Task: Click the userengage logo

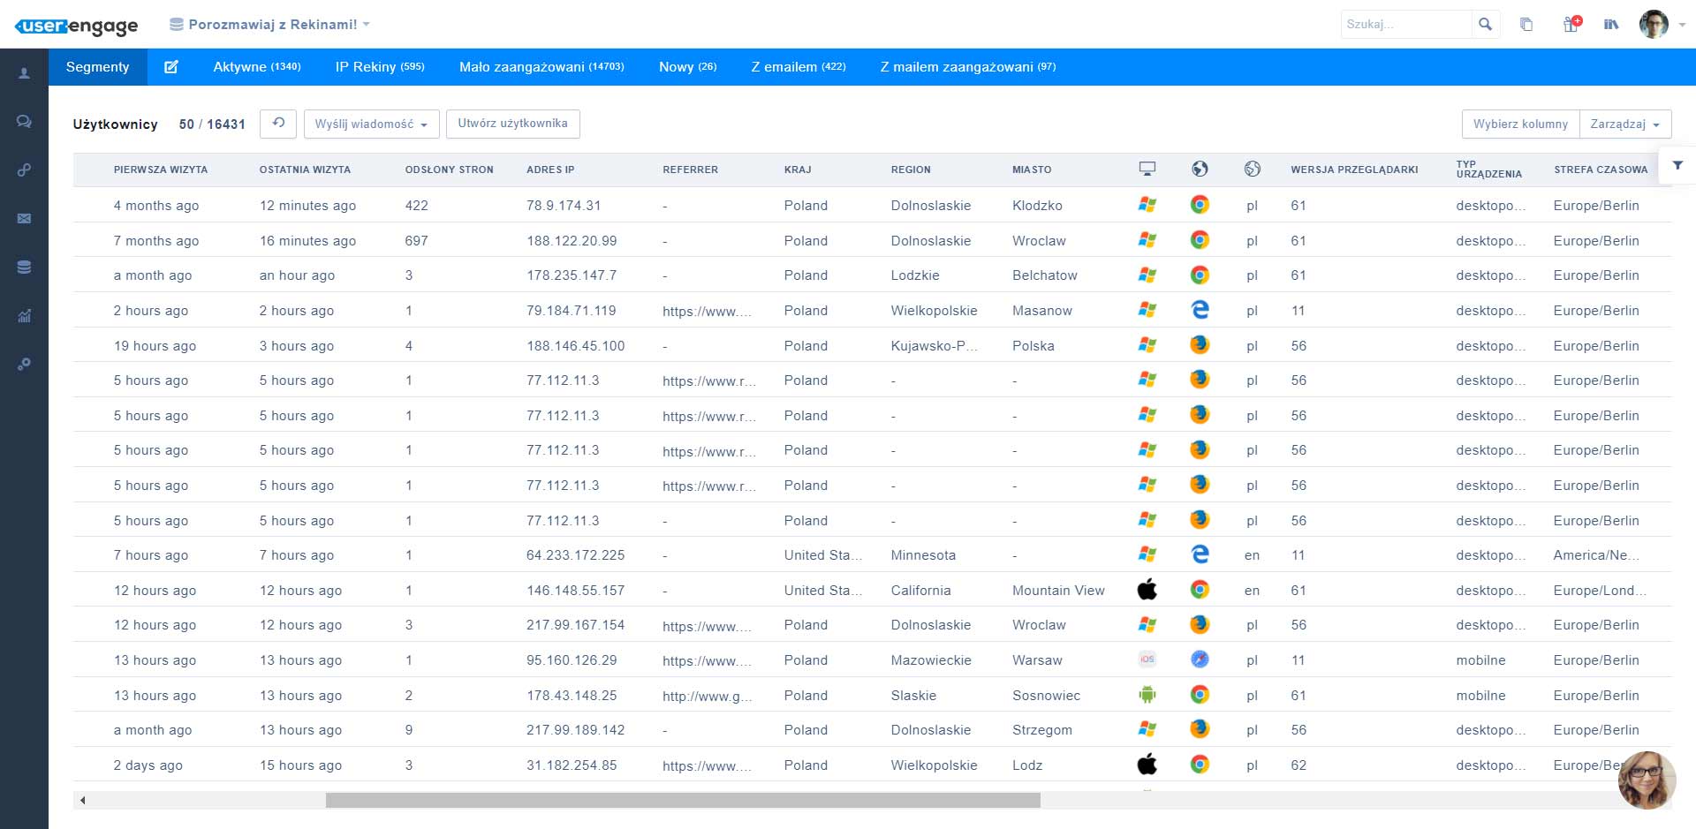Action: click(77, 26)
